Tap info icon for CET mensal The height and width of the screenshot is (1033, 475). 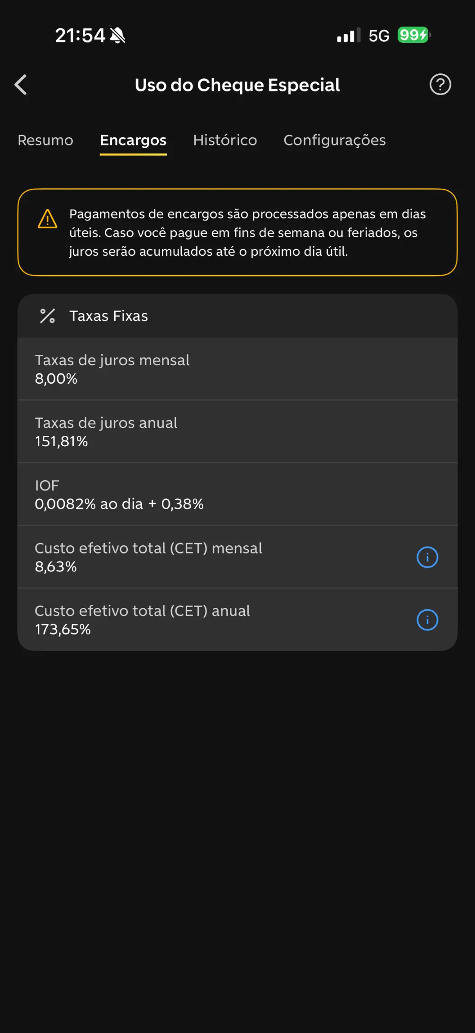point(427,557)
